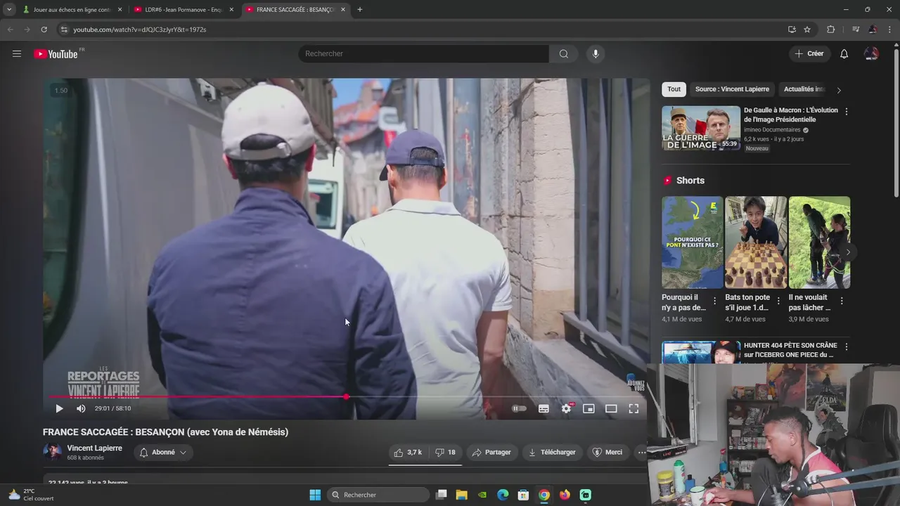Open File Explorer from taskbar
The width and height of the screenshot is (900, 506).
pos(461,495)
